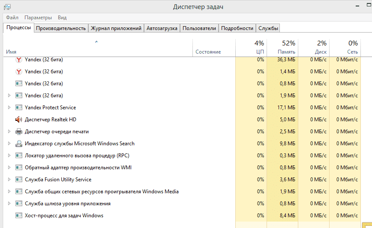Click the print spooler printer icon
Screen dimensions: 372x228
19,132
